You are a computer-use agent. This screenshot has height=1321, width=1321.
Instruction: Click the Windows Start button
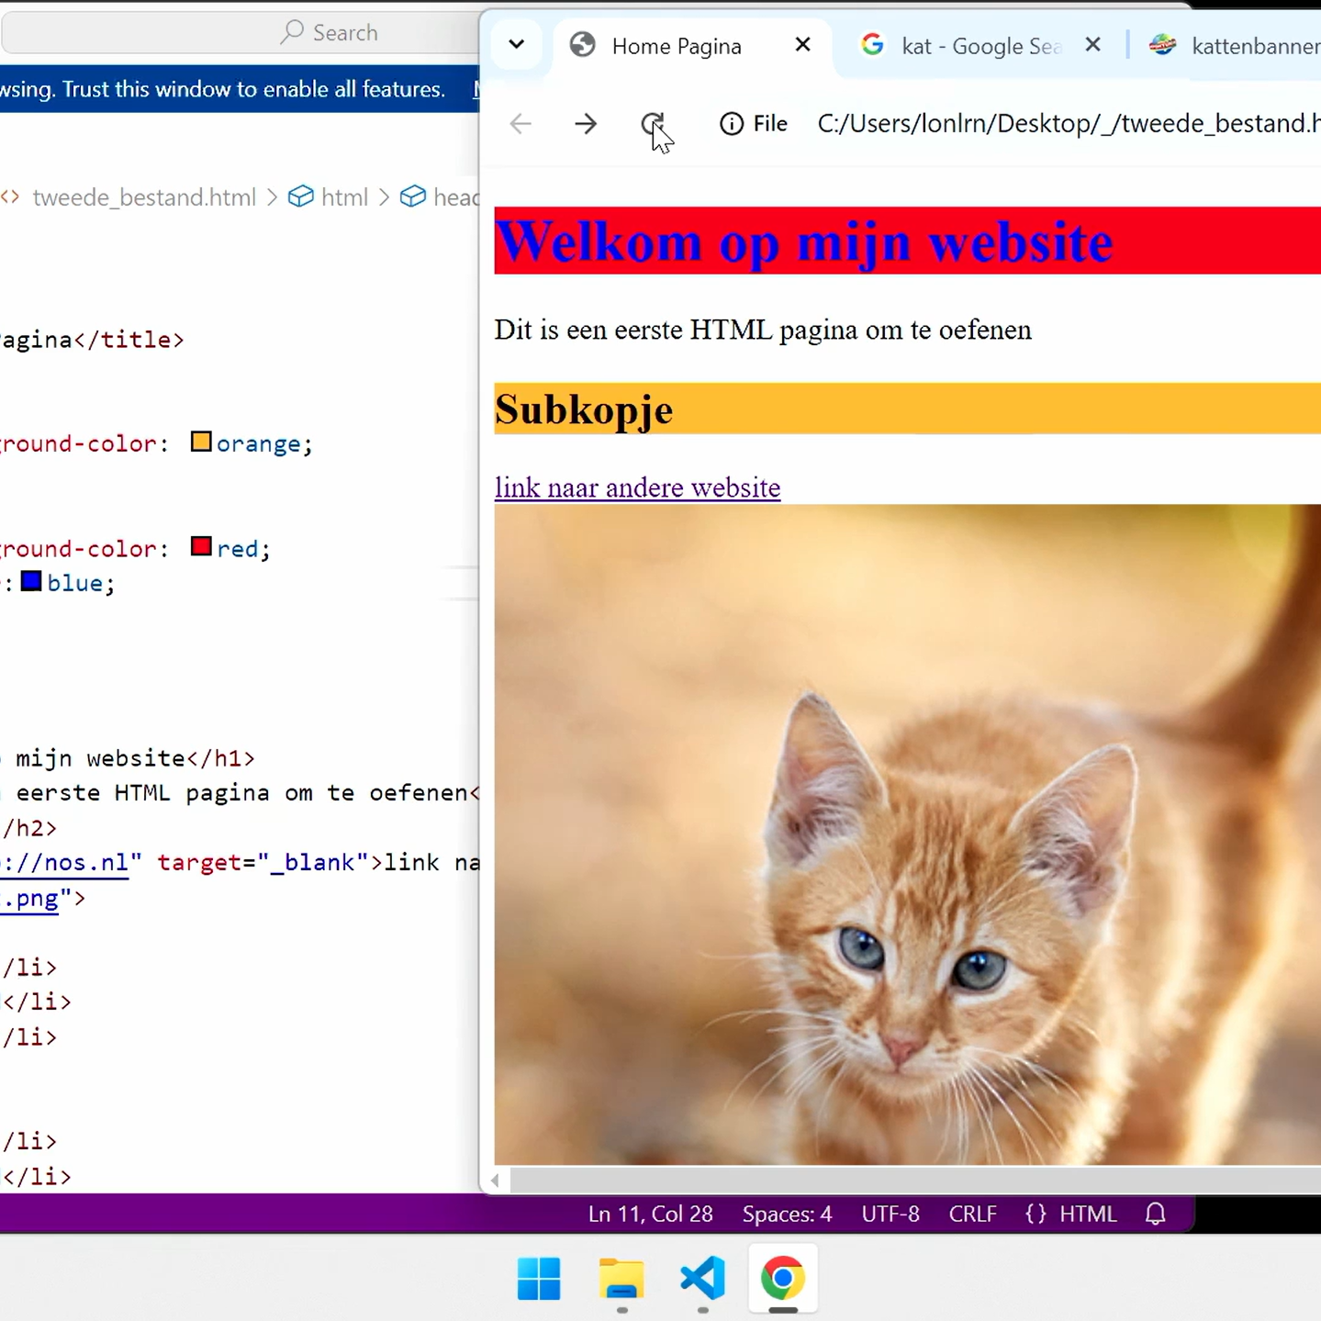click(x=539, y=1279)
